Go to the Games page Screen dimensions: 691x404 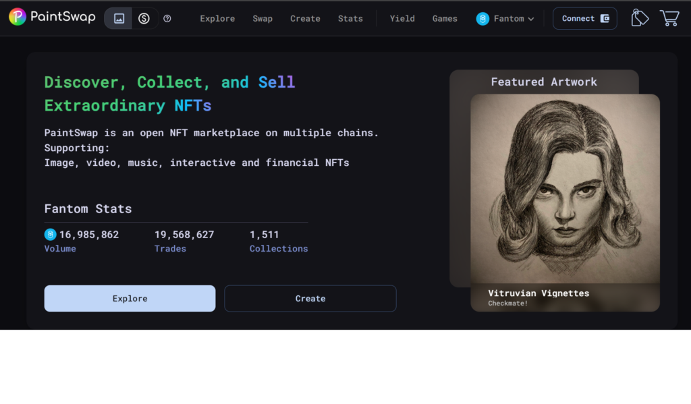445,18
